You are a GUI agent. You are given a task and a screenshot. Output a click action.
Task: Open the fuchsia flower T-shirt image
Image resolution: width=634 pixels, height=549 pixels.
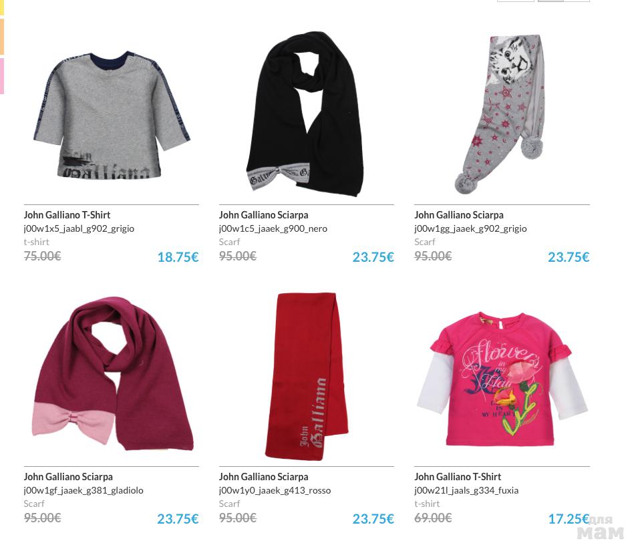click(502, 379)
